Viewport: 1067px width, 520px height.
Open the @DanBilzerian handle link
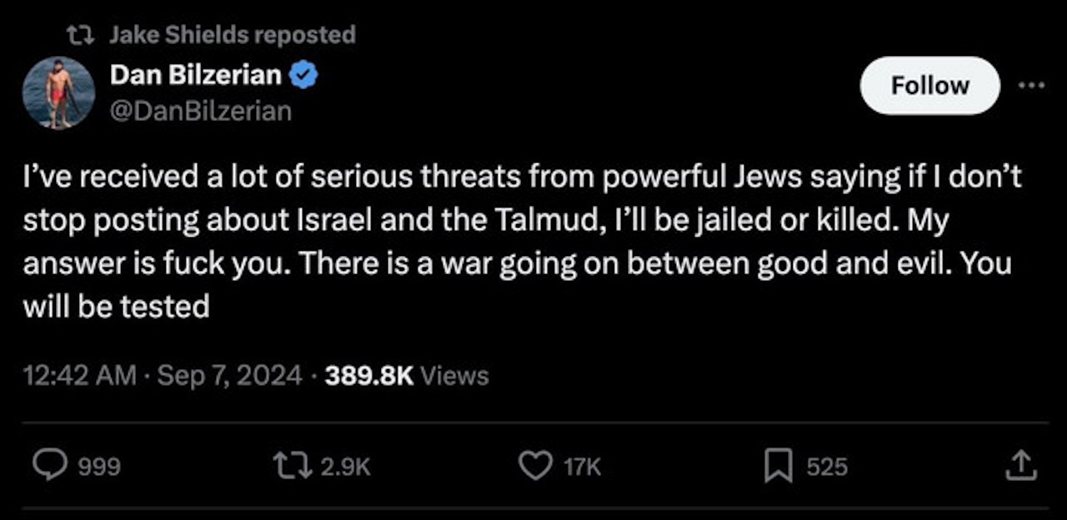click(x=201, y=111)
